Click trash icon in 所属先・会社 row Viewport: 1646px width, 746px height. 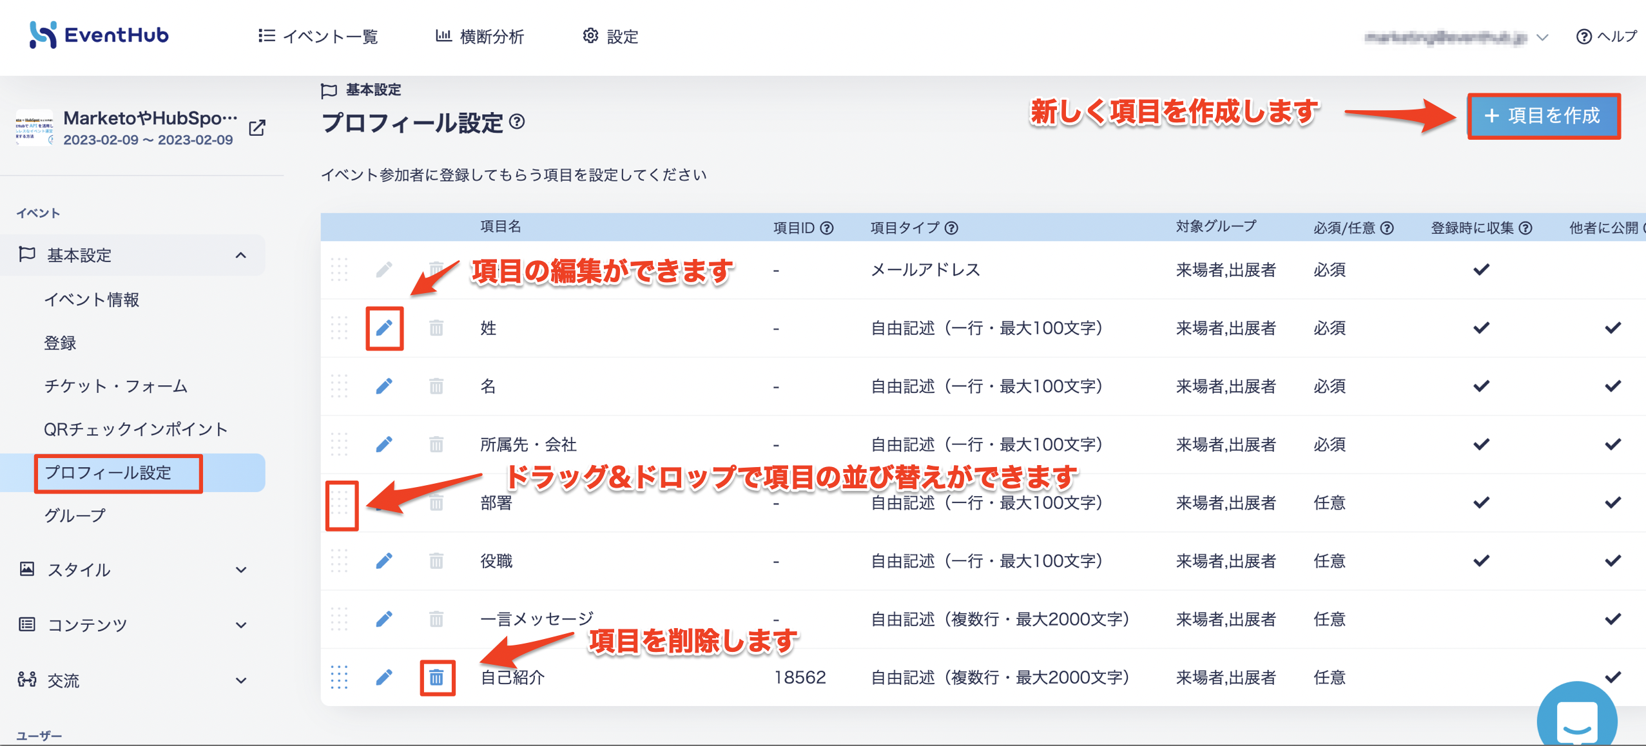pos(436,445)
